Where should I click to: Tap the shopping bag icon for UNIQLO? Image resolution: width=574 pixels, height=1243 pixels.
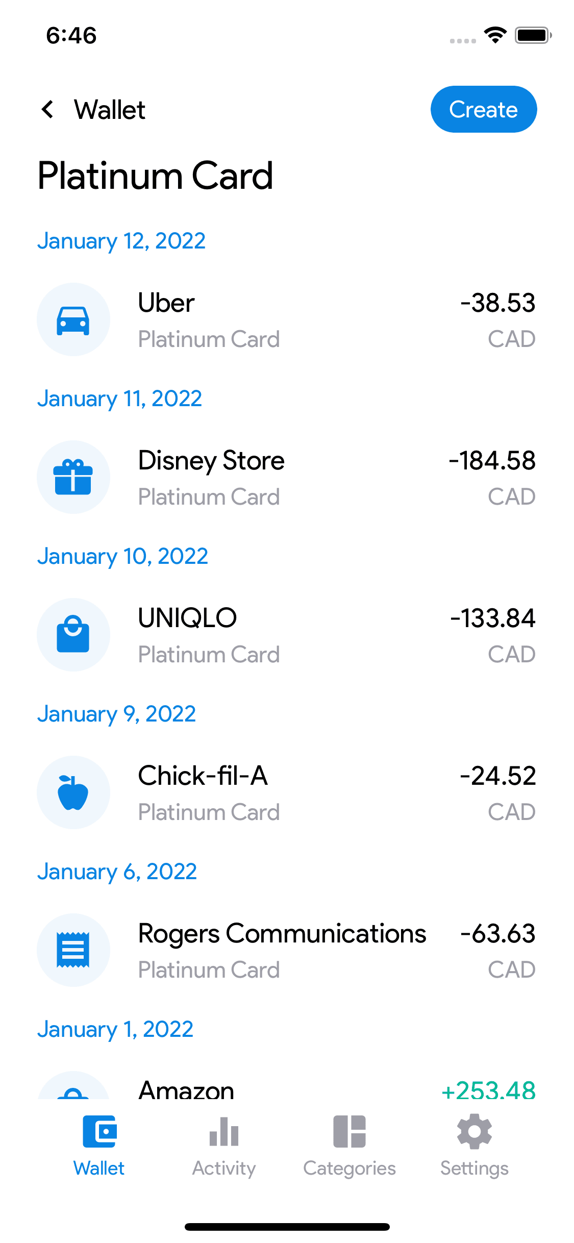click(73, 635)
